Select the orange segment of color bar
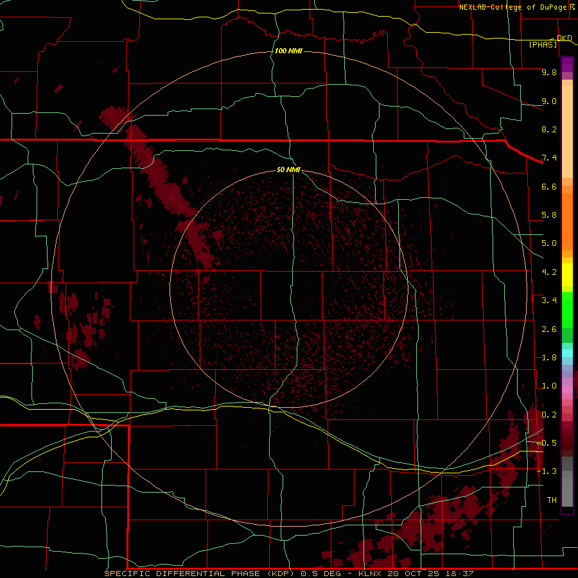This screenshot has height=578, width=578. click(567, 222)
